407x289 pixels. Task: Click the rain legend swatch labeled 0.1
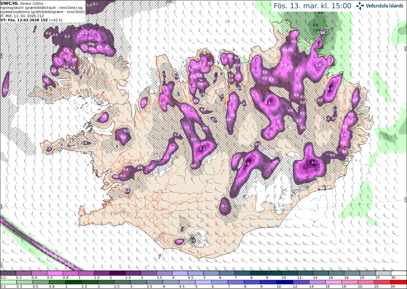pos(8,282)
